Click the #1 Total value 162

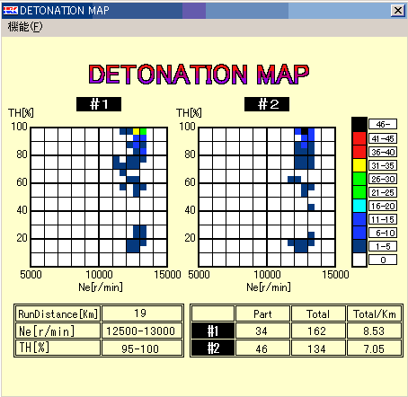(x=318, y=331)
